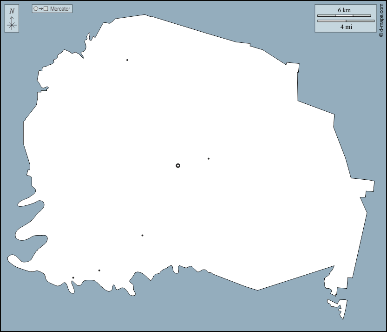Click the miles scale bar

click(x=346, y=21)
